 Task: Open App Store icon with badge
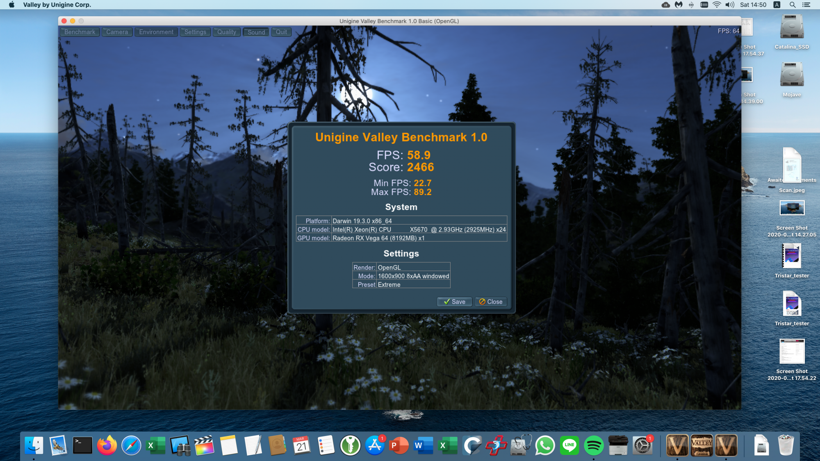375,445
